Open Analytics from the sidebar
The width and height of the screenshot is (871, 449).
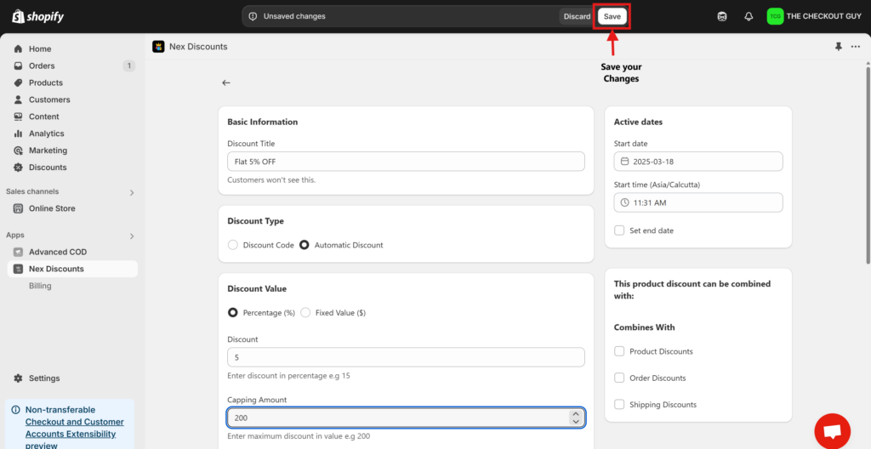click(46, 134)
